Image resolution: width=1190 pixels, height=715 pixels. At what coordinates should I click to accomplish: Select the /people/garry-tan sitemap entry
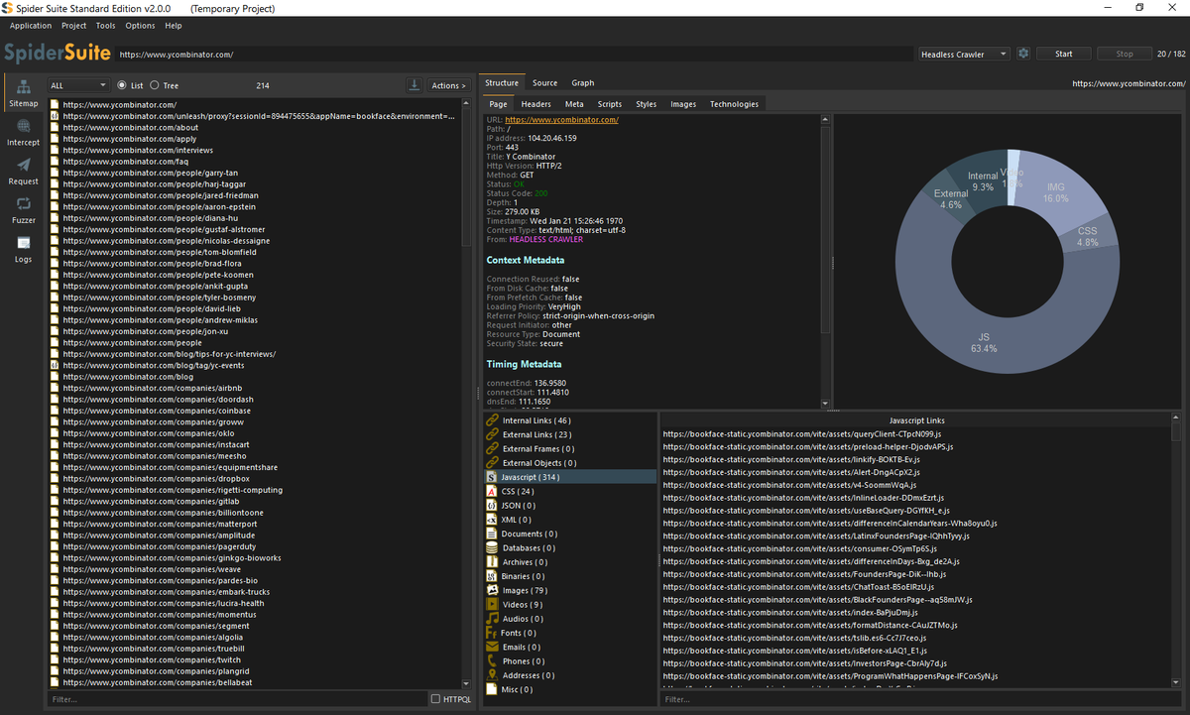(255, 173)
